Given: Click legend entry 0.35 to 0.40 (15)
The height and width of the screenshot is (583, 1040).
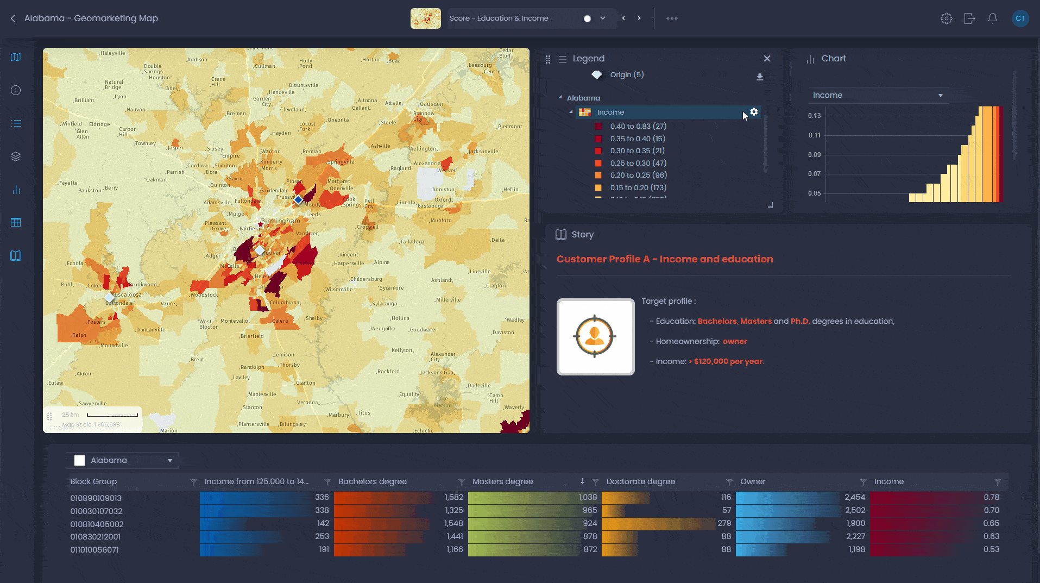Looking at the screenshot, I should coord(638,139).
